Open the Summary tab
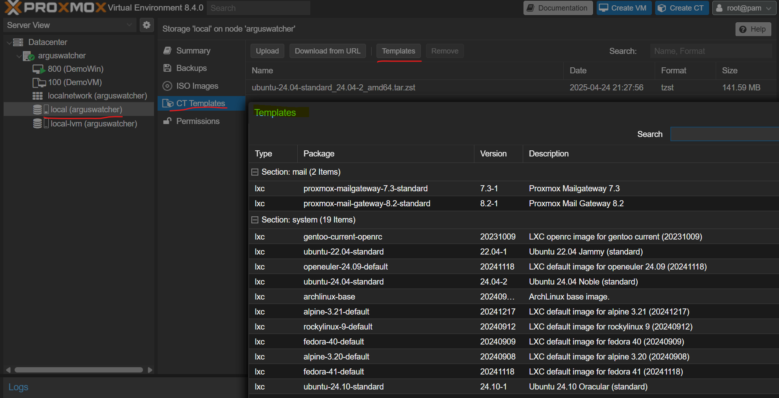The image size is (779, 398). (x=201, y=51)
